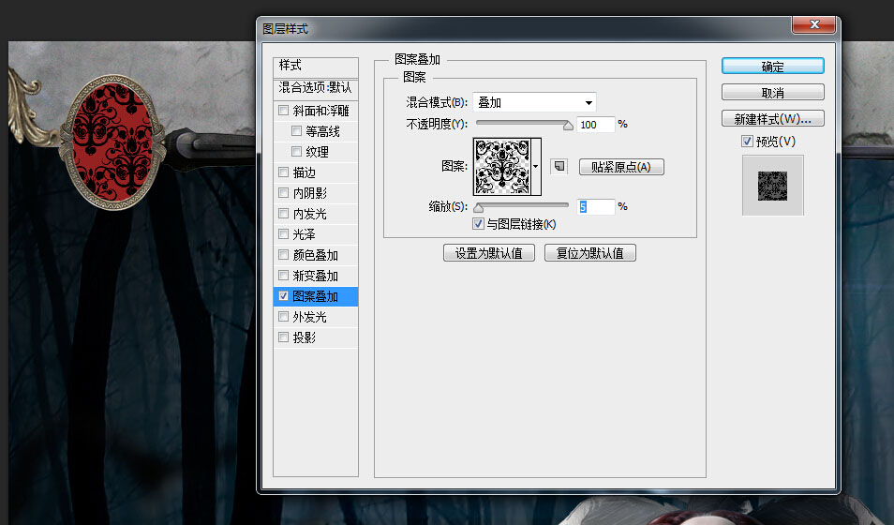
Task: Check the 等高线 checkbox
Action: (x=296, y=130)
